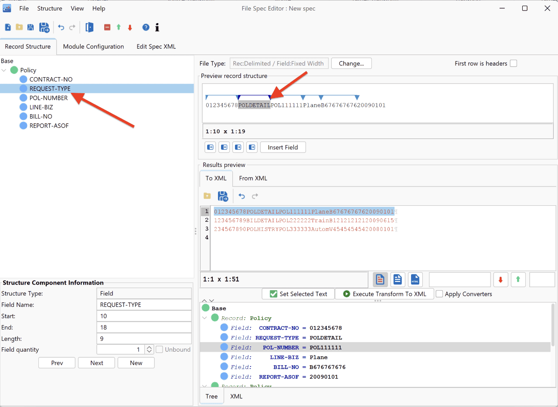Click the results tree vertical scrollbar
Image resolution: width=558 pixels, height=407 pixels.
pos(553,325)
